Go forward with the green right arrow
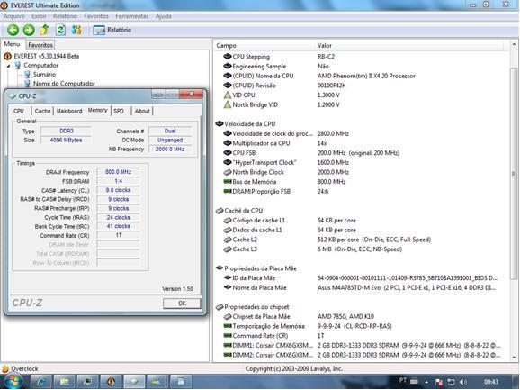520x390 pixels. (29, 30)
